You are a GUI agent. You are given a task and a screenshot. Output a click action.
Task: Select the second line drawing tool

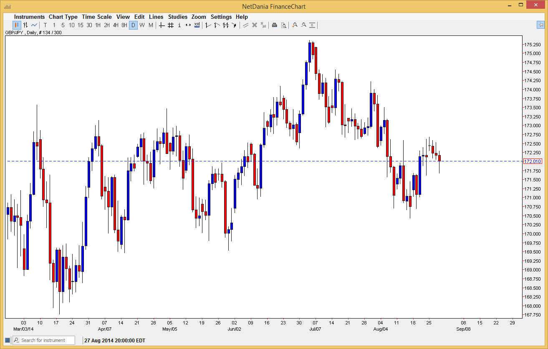217,25
